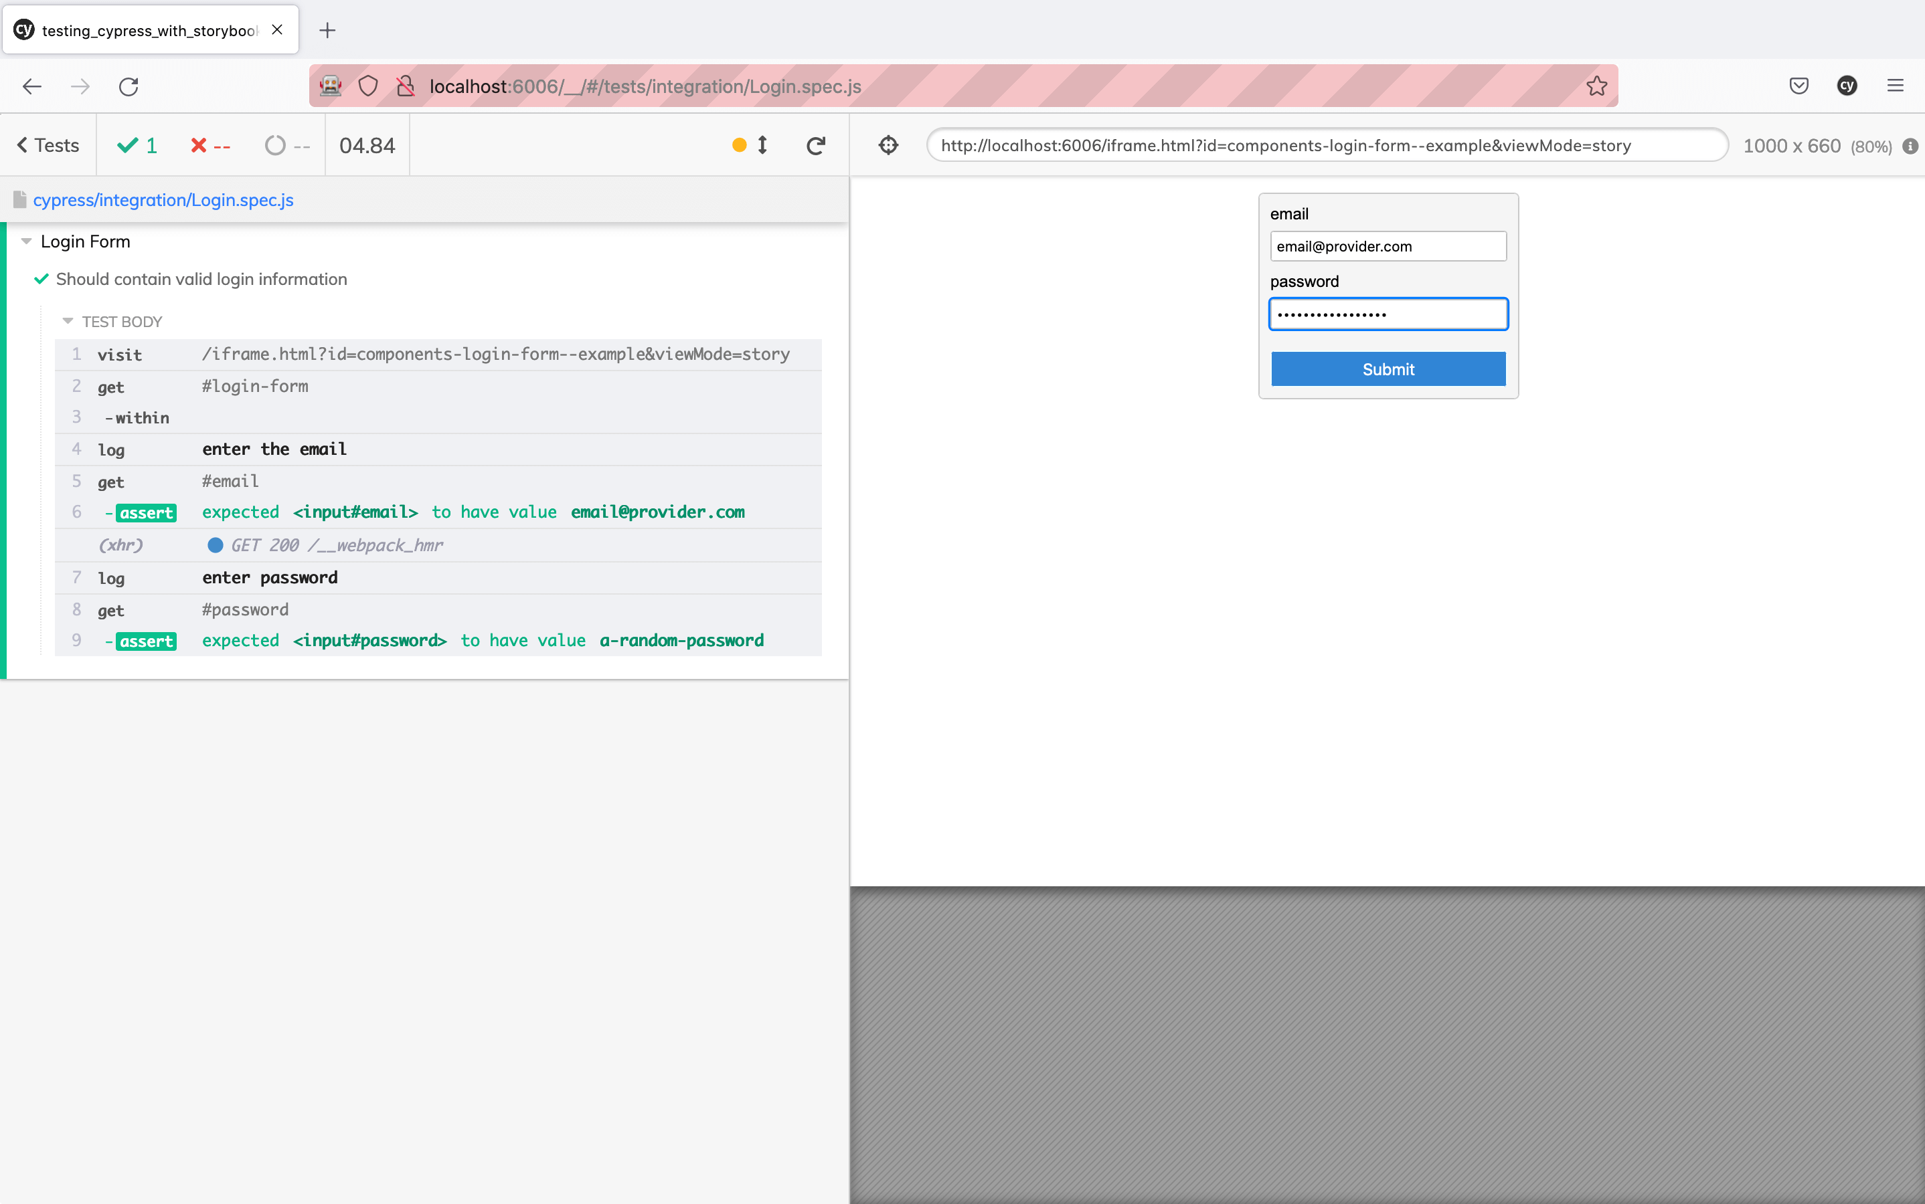Open the browser hamburger menu

(1895, 86)
